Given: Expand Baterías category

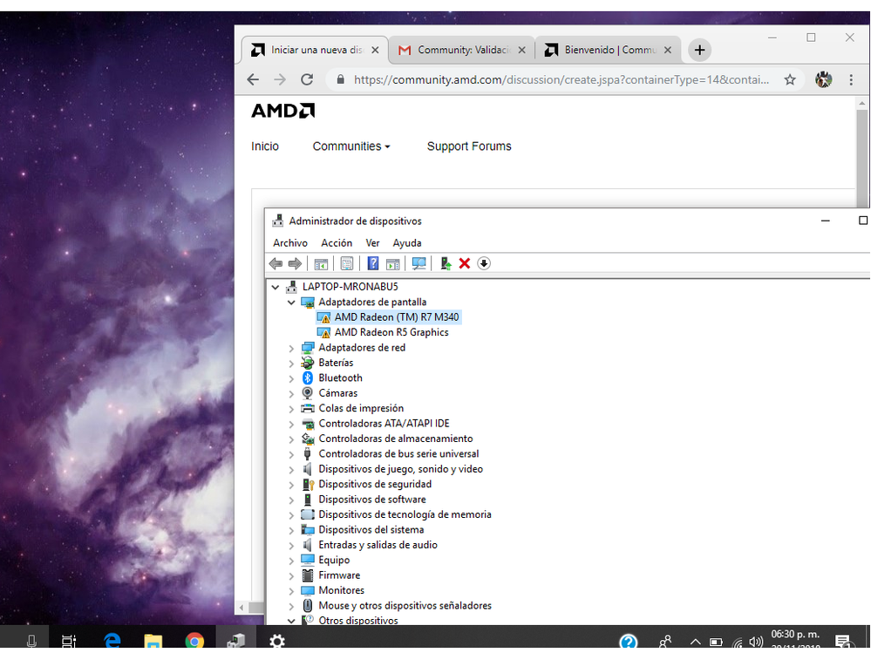Looking at the screenshot, I should (x=291, y=364).
